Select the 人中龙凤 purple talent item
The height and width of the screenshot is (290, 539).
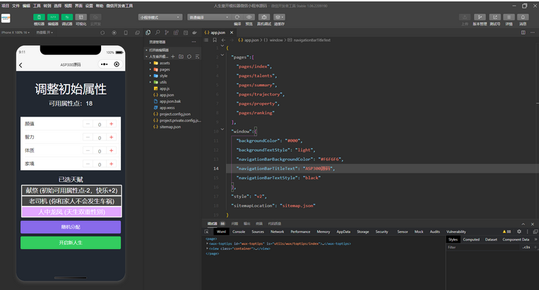71,212
